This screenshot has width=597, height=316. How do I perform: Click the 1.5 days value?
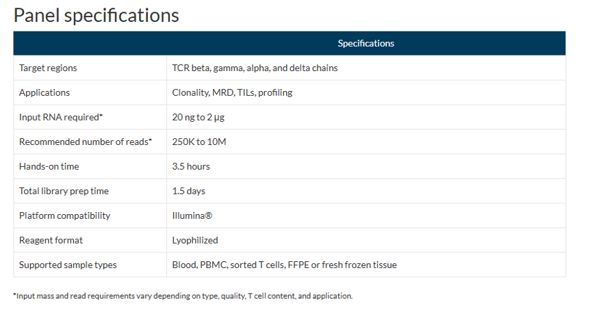[x=189, y=191]
